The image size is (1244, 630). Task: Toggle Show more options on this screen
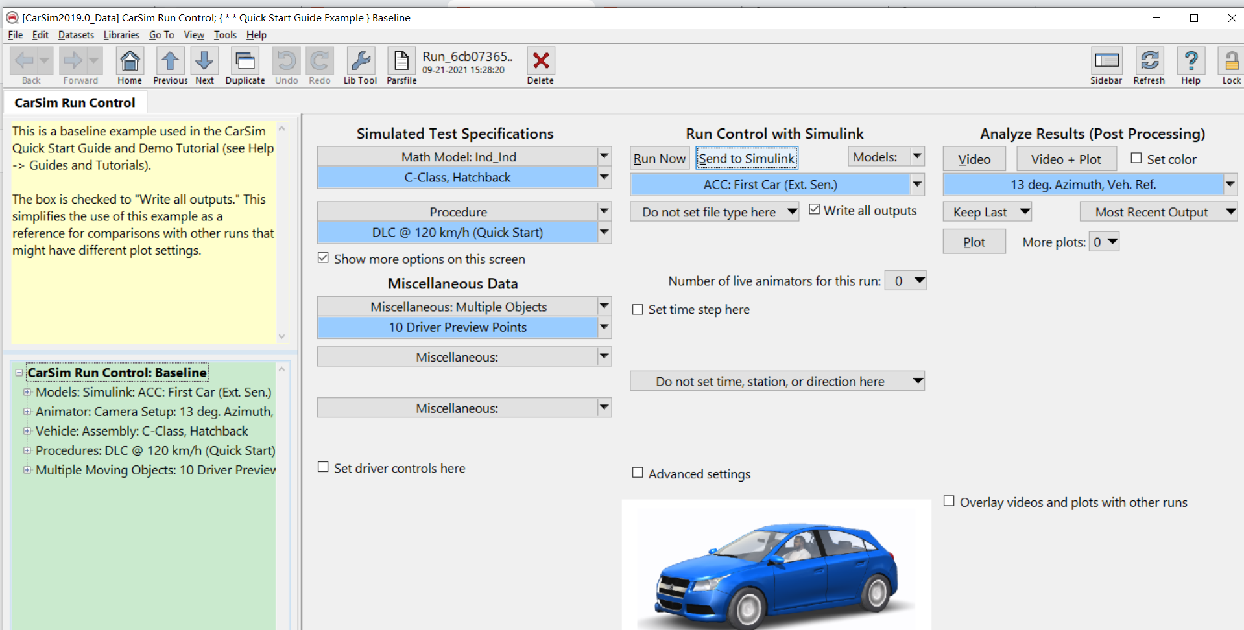pyautogui.click(x=323, y=258)
